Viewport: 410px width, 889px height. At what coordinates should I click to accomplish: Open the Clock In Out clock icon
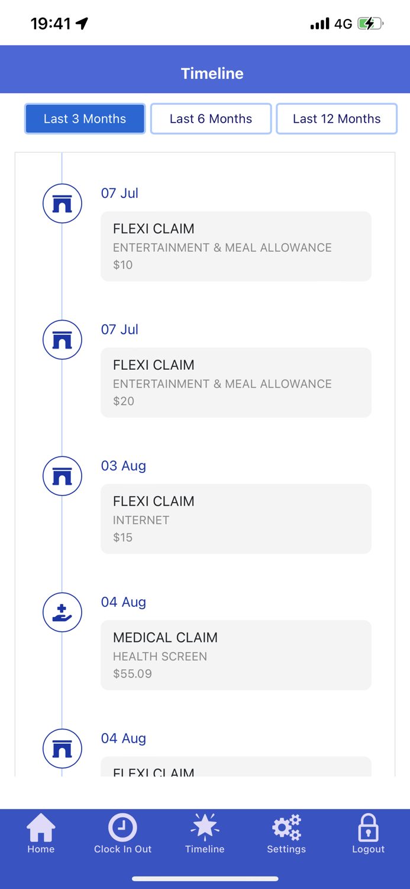coord(122,827)
